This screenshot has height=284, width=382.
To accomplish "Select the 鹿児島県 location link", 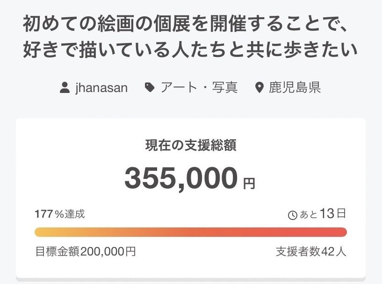I will 295,87.
